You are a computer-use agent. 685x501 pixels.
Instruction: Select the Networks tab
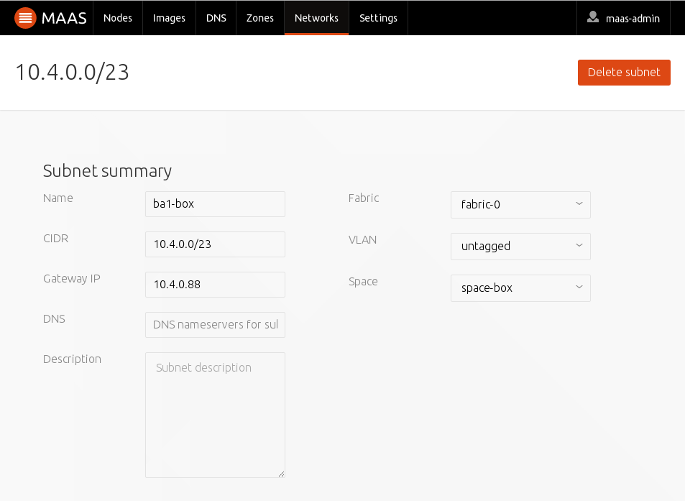(317, 18)
